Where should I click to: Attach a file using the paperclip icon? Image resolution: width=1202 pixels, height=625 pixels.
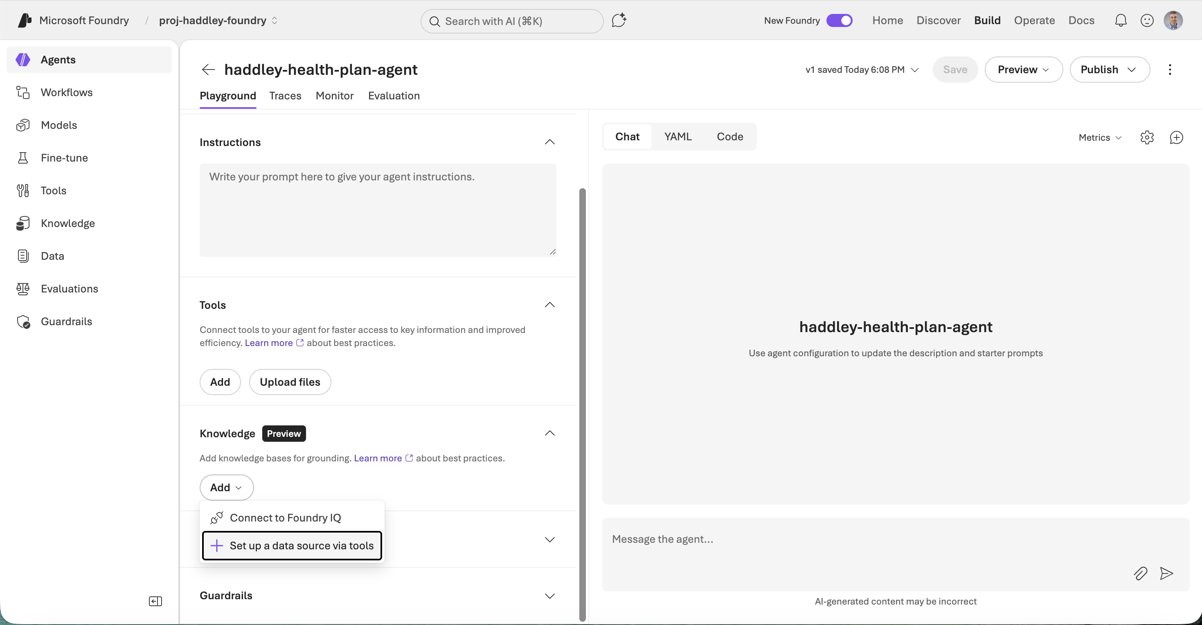click(x=1140, y=573)
